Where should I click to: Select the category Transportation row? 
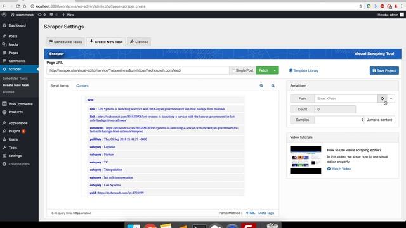tap(165, 170)
